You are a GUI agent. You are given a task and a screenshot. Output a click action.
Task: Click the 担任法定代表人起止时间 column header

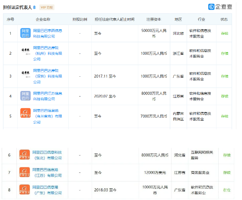click(115, 19)
